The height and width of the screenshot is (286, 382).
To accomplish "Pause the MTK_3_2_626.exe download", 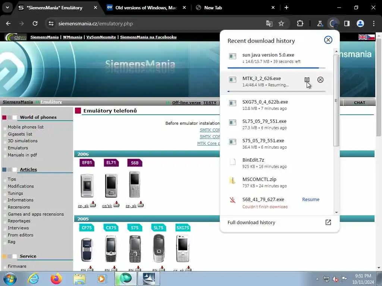I will [307, 80].
